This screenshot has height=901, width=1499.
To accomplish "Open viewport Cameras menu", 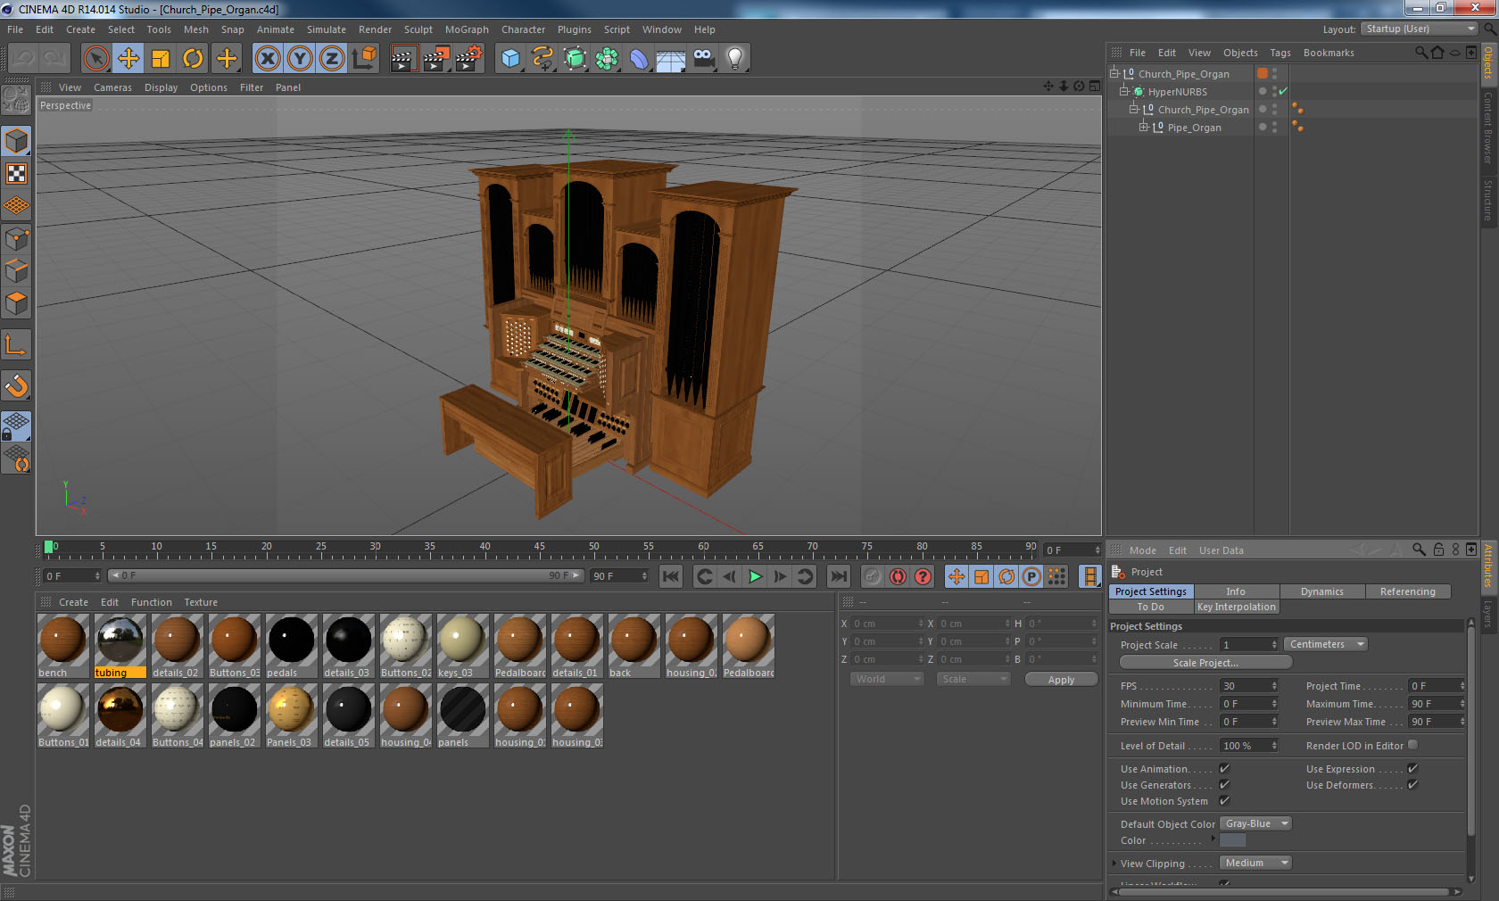I will click(x=112, y=87).
